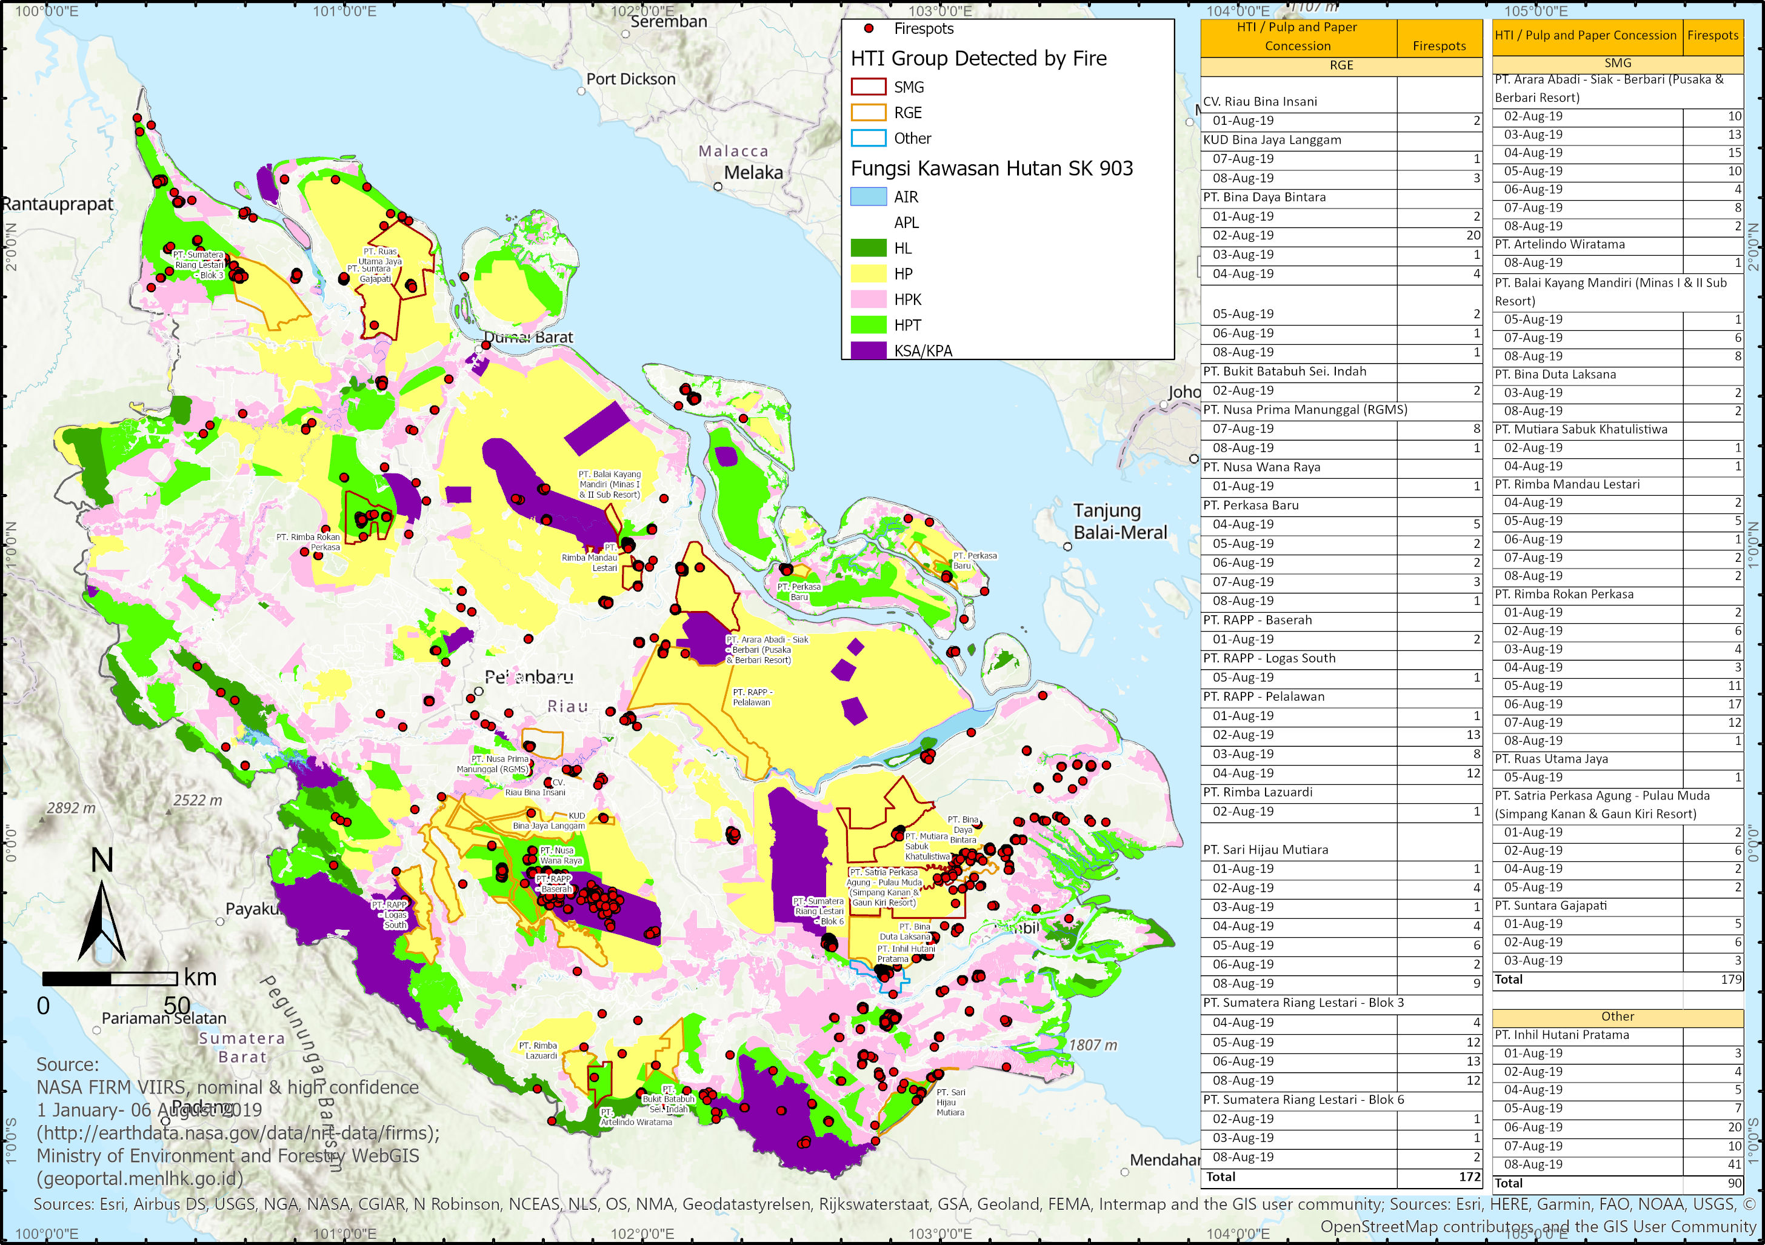Click the geoportal.menlhk.go.id link text
1765x1245 pixels.
pyautogui.click(x=140, y=1178)
